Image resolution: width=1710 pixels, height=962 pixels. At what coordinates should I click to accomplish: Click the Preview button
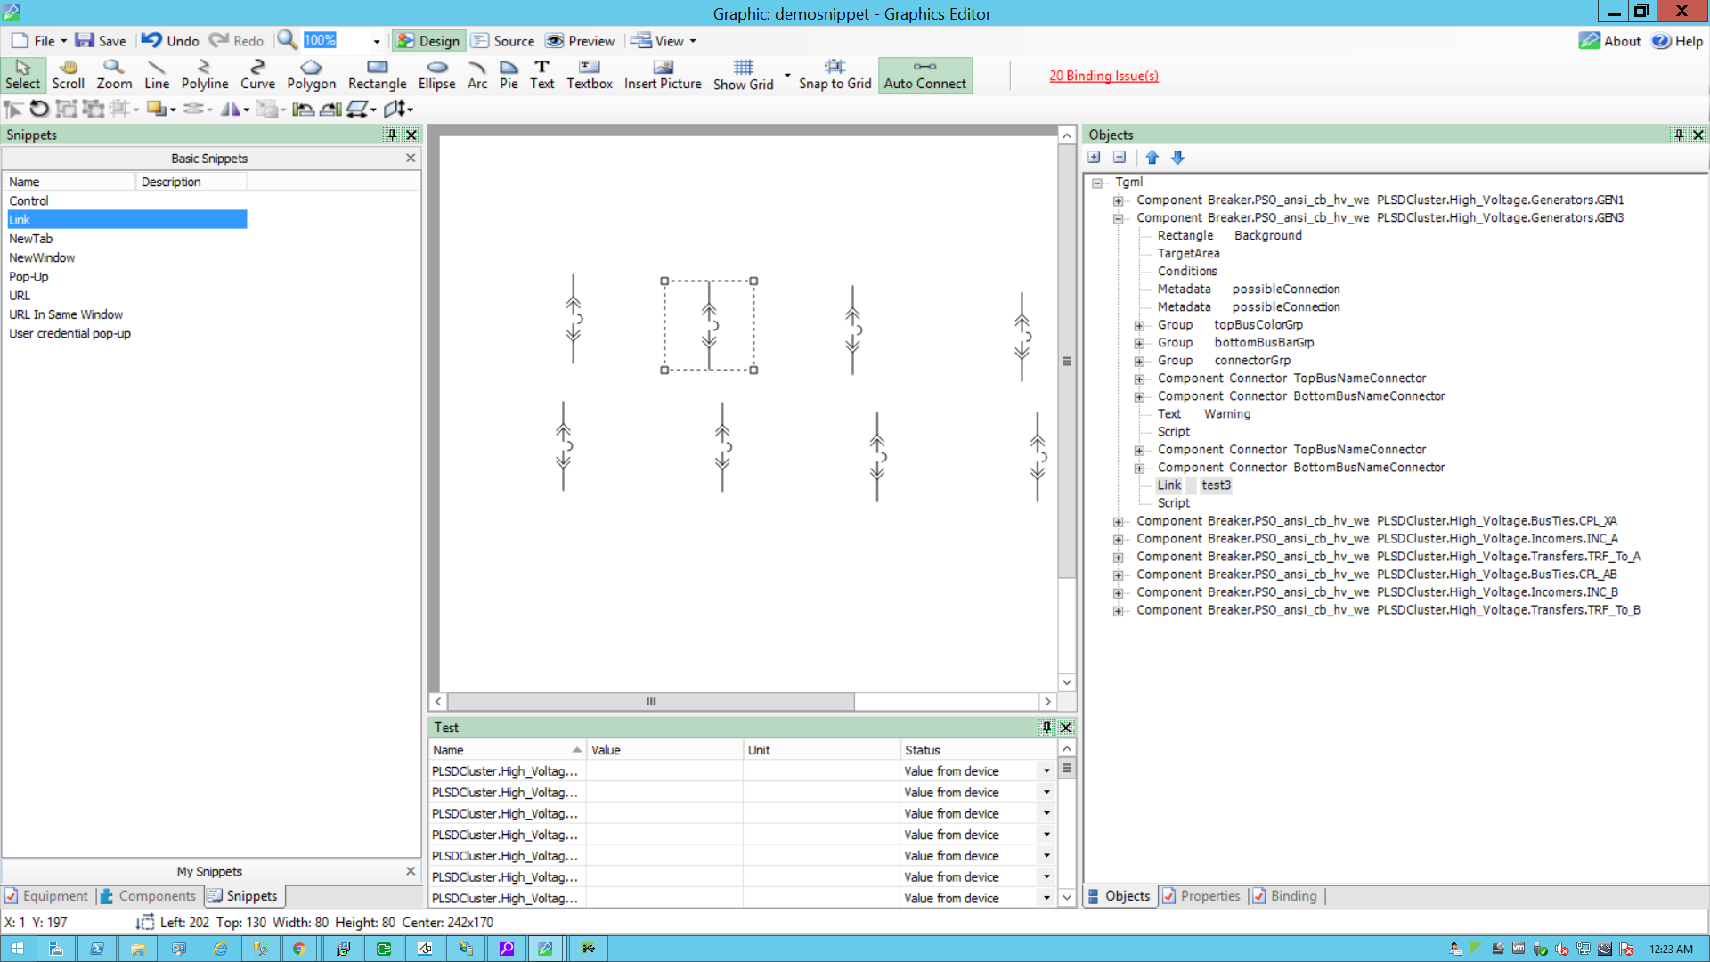click(581, 41)
